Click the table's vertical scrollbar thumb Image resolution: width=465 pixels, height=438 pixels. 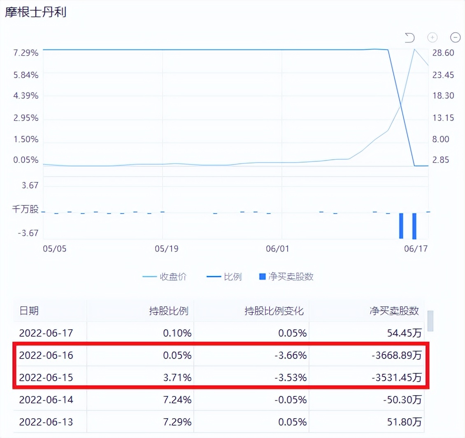[x=430, y=321]
